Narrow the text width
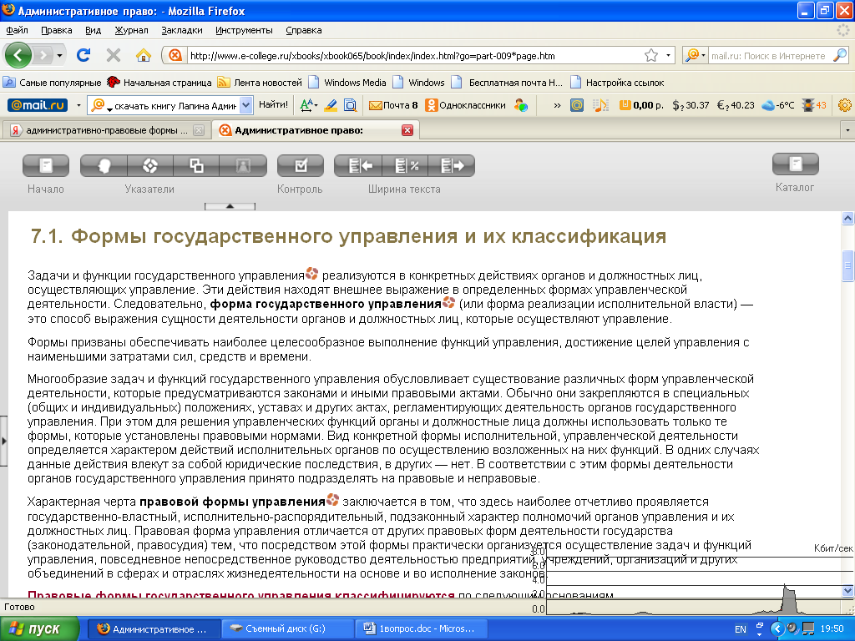This screenshot has width=855, height=641. point(358,166)
